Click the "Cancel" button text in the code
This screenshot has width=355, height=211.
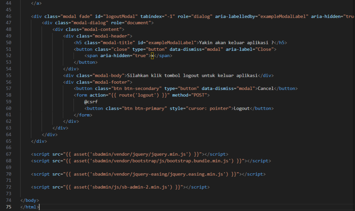pos(266,89)
